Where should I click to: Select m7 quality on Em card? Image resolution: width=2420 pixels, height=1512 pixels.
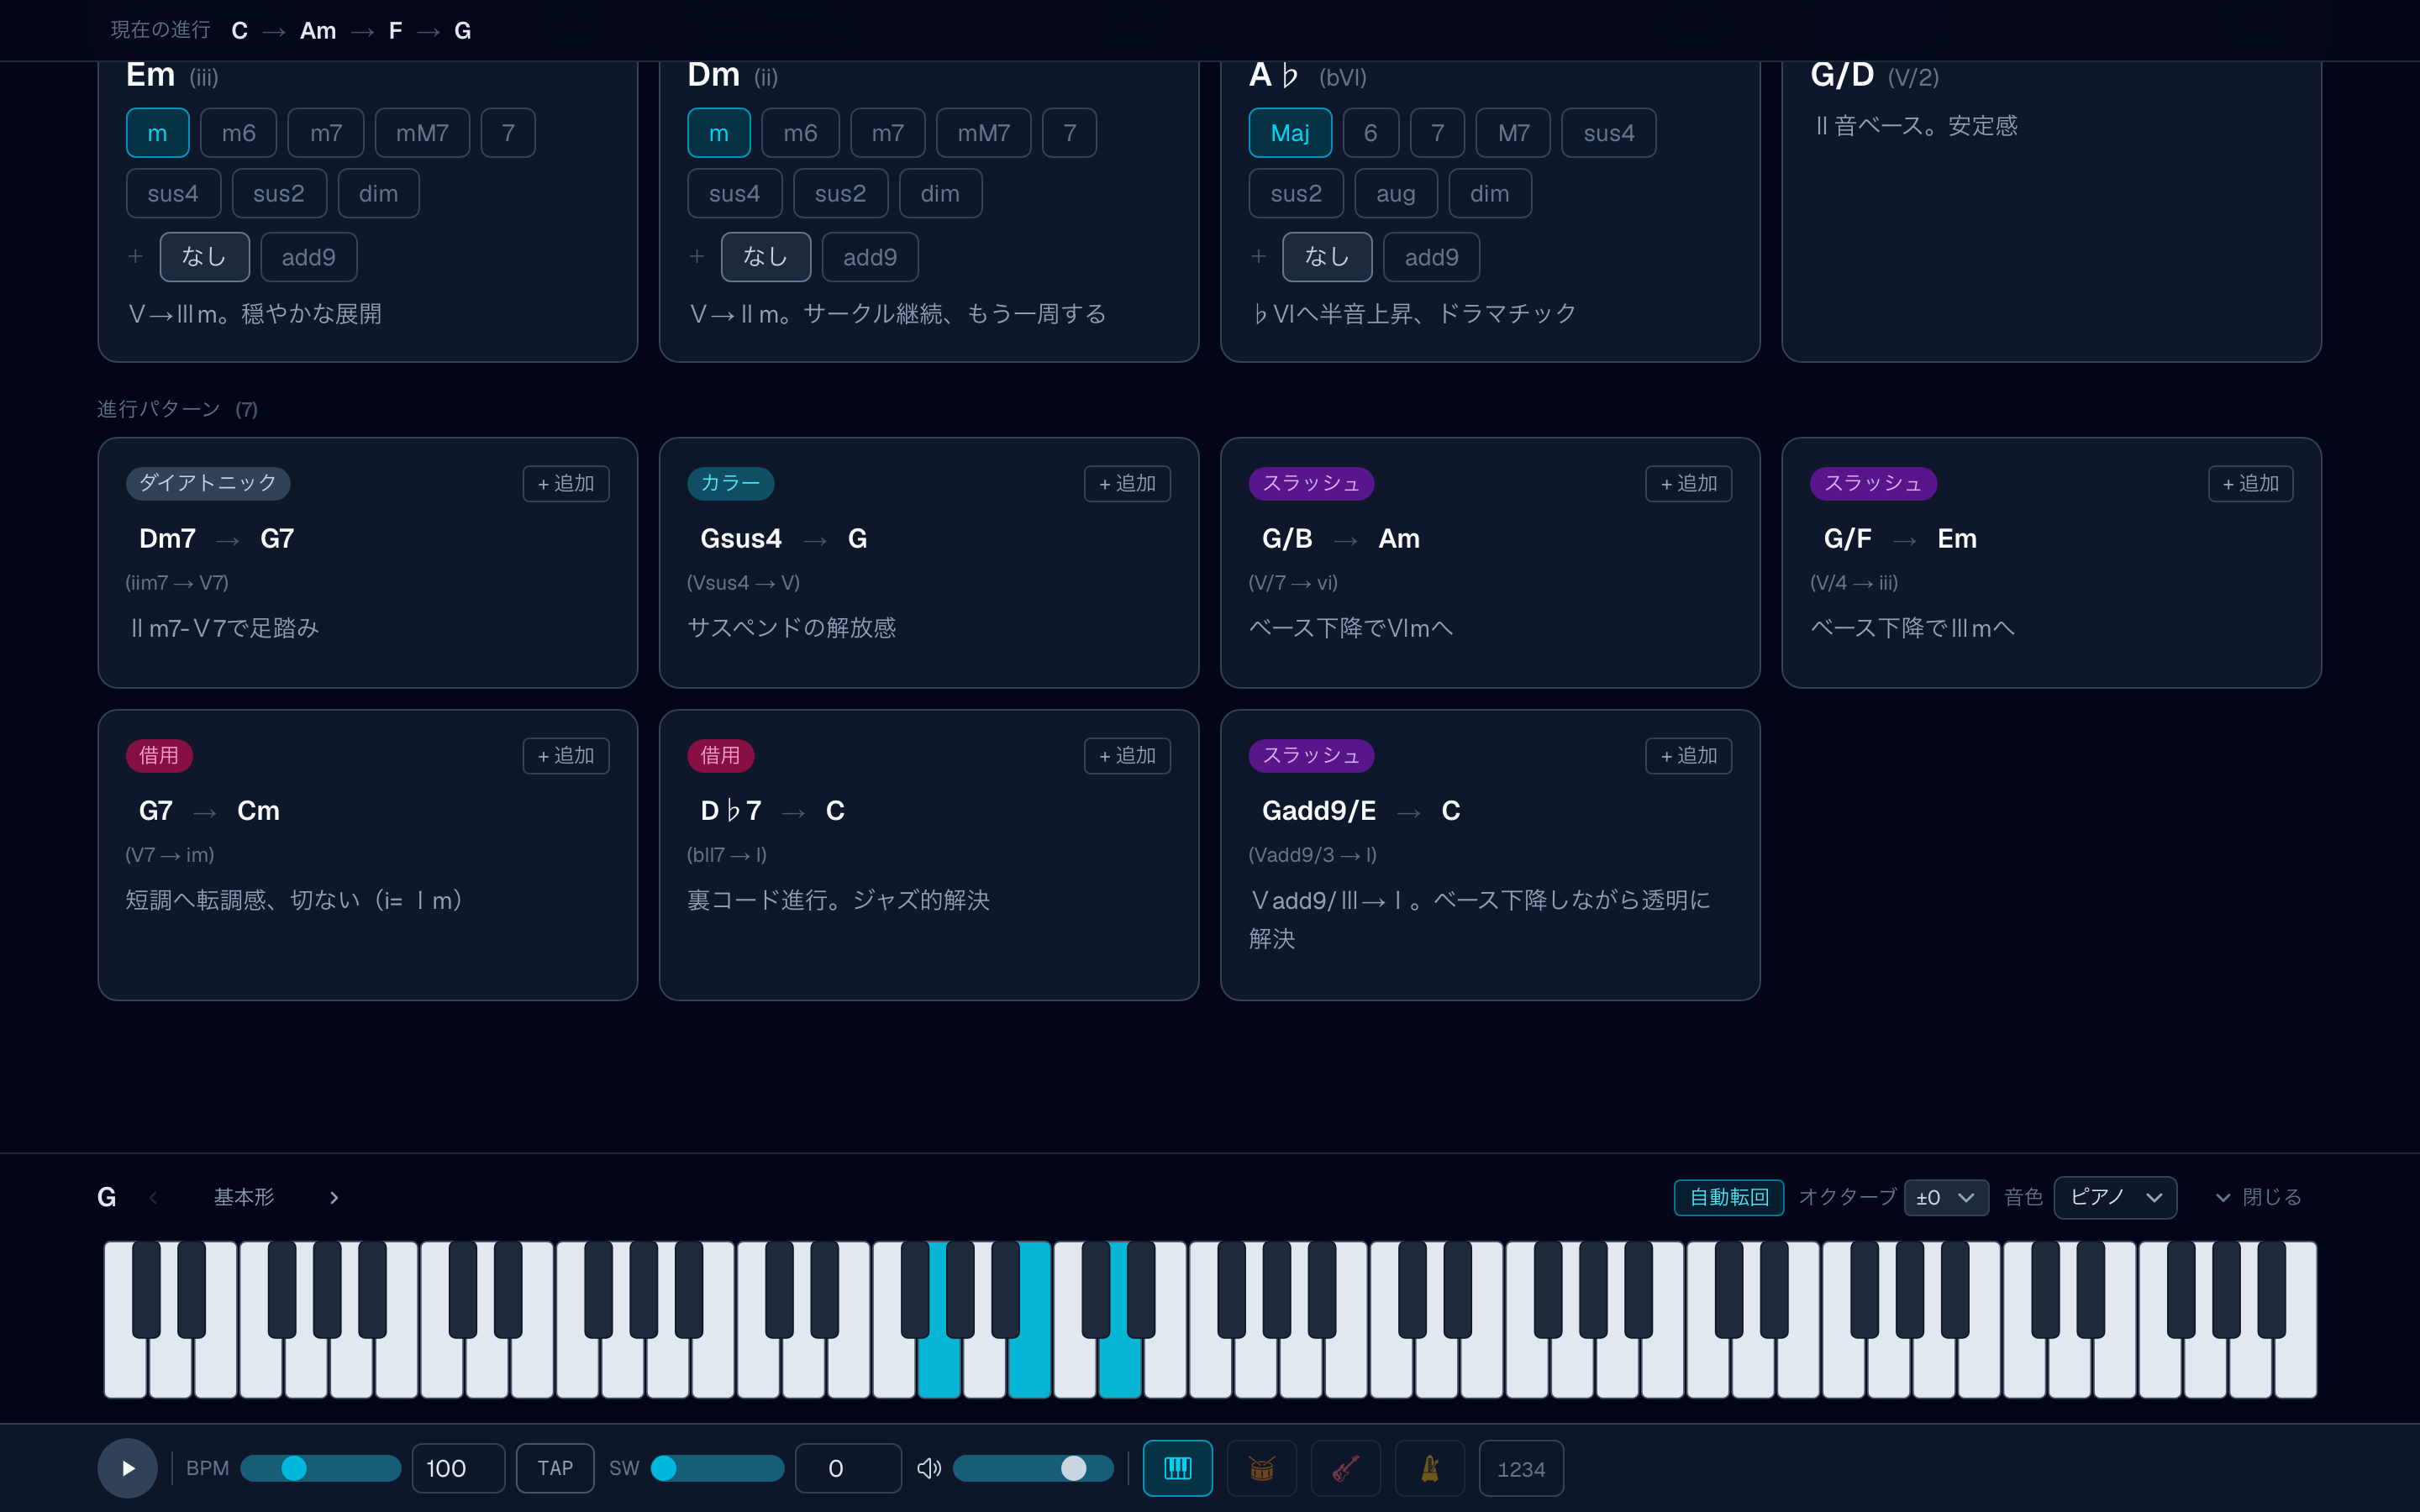(325, 133)
